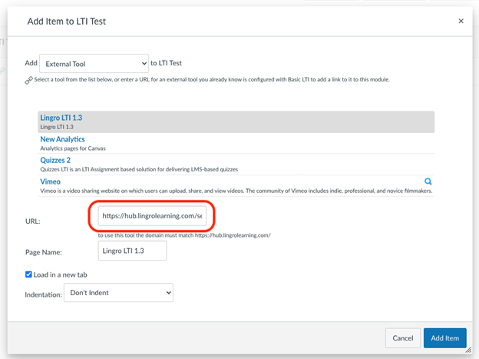Screen dimensions: 479x359
Task: Click the 'Add Item to LTI Test' title
Action: [x=67, y=21]
